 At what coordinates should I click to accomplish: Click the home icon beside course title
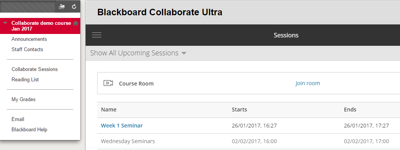tap(76, 23)
